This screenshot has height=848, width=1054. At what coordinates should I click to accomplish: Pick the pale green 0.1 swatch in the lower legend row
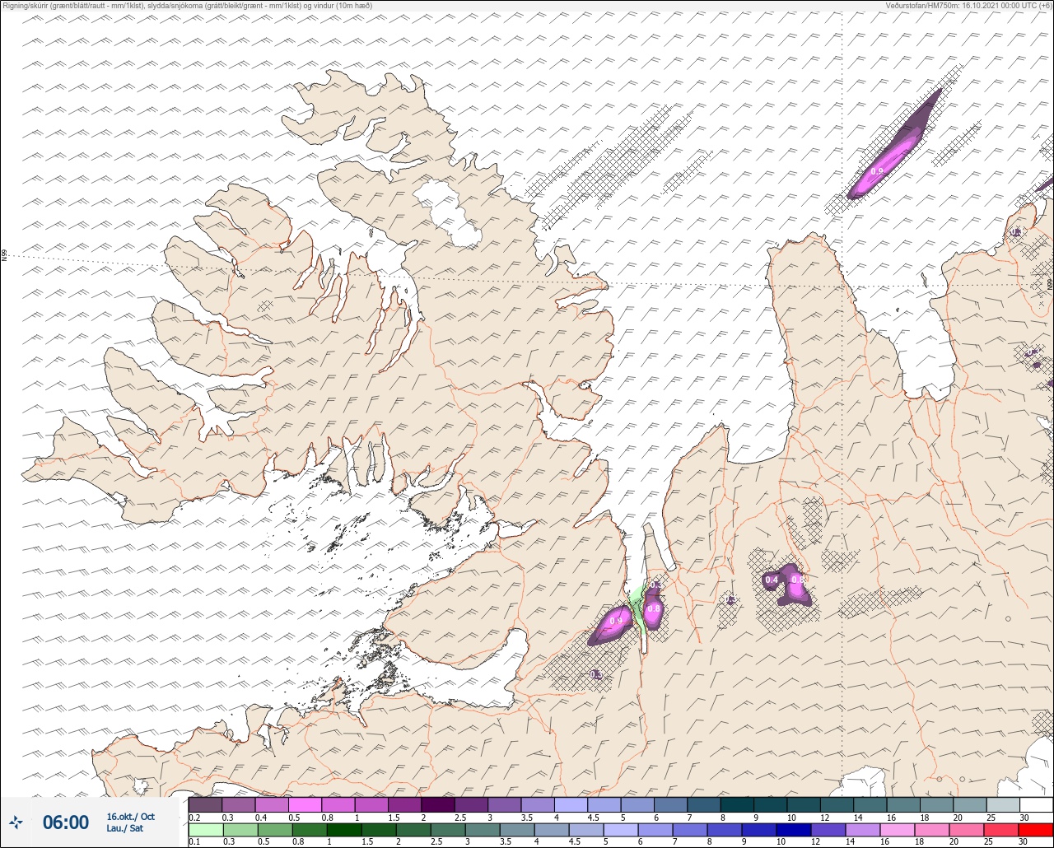pyautogui.click(x=205, y=829)
